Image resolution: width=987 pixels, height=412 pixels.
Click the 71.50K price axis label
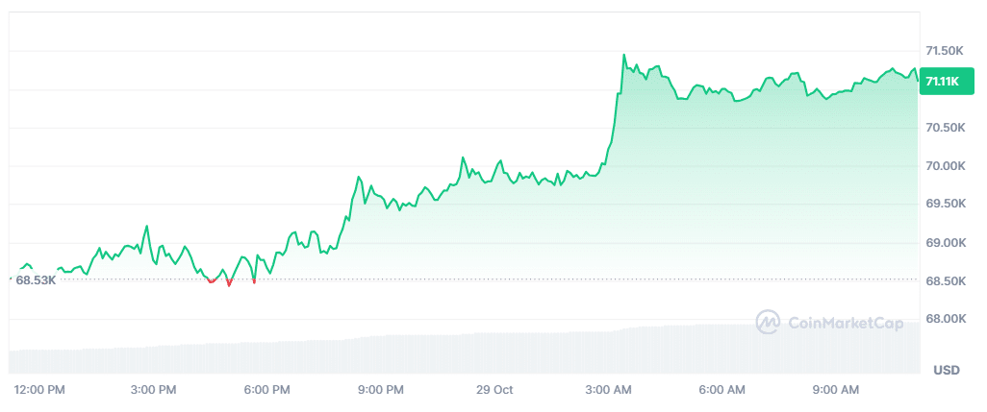click(945, 51)
